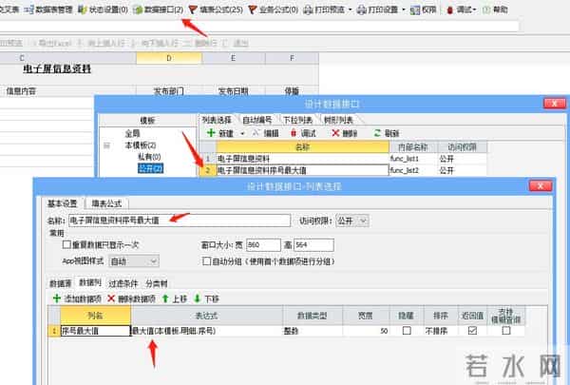Image resolution: width=570 pixels, height=385 pixels.
Task: Open 访问权限 dropdown showing 公开
Action: [x=352, y=221]
